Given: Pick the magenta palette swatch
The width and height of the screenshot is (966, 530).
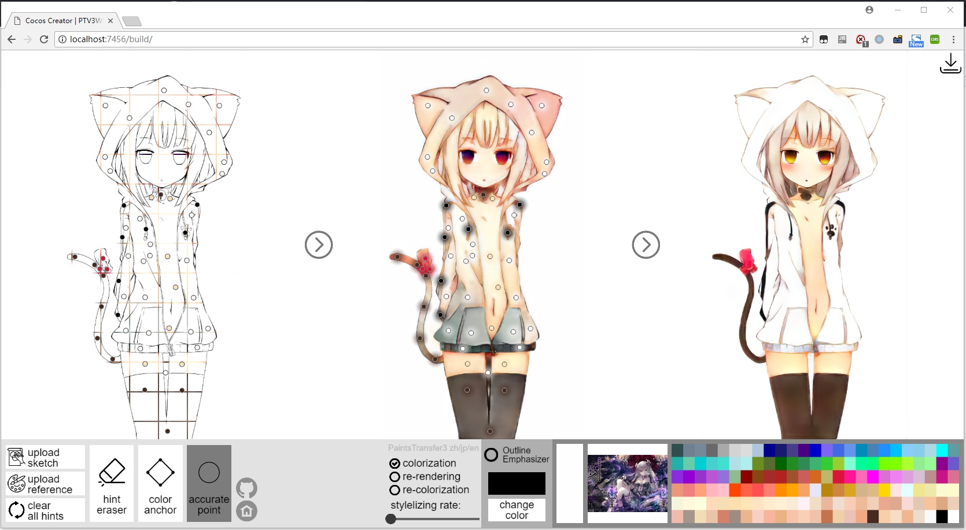Looking at the screenshot, I should click(873, 477).
